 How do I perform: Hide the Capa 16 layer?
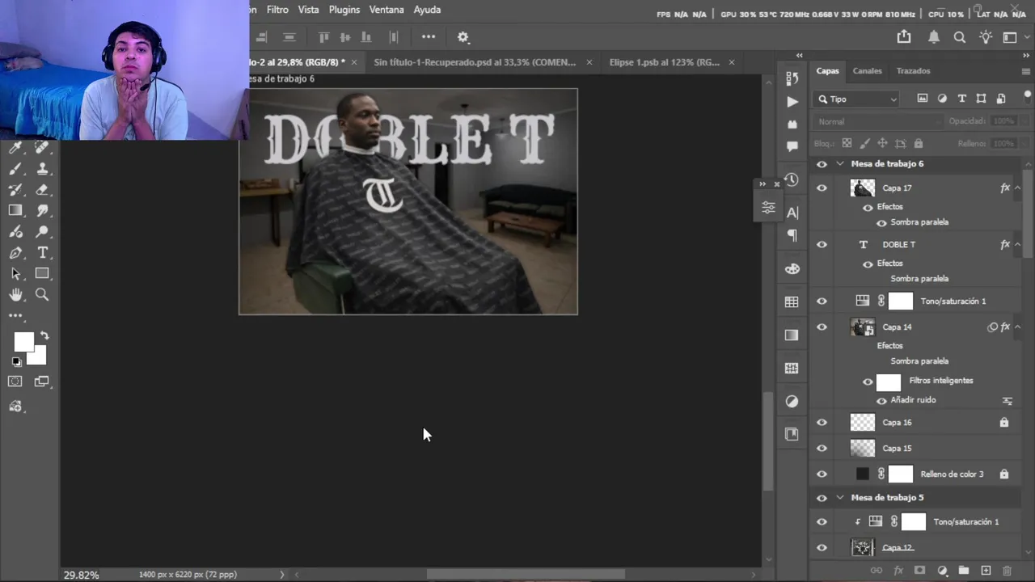point(822,423)
